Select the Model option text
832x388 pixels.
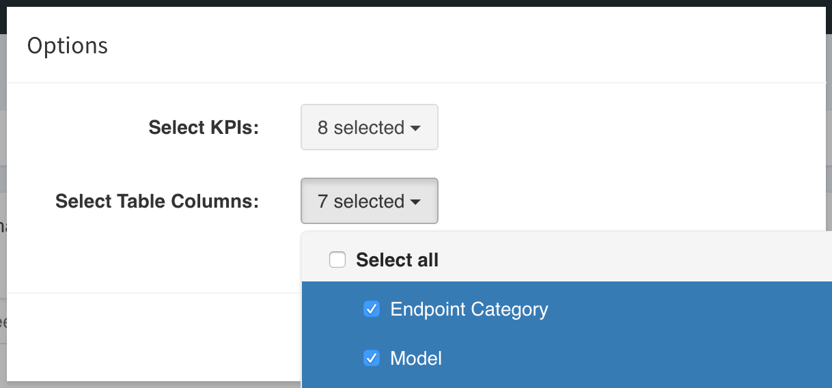pyautogui.click(x=415, y=358)
